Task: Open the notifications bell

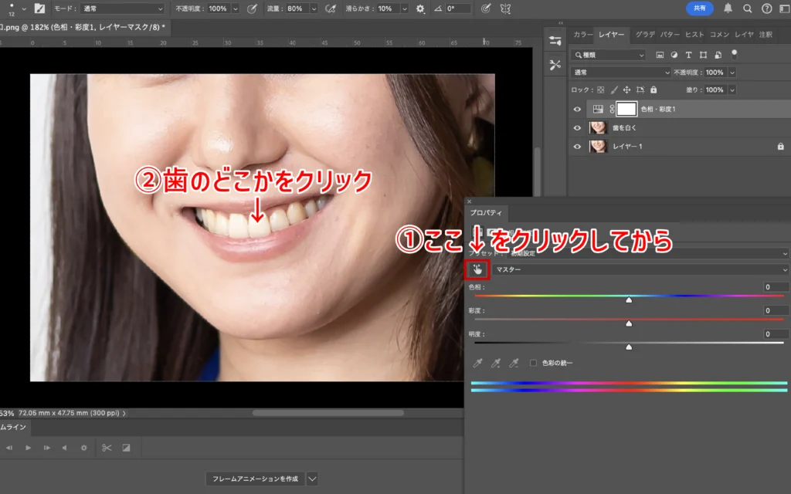Action: pyautogui.click(x=728, y=8)
